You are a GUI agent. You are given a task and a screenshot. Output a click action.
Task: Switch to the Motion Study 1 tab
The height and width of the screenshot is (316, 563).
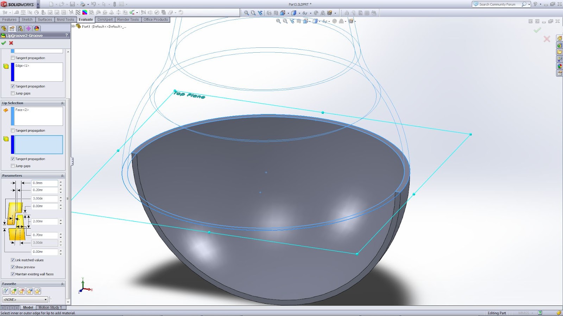(x=50, y=307)
